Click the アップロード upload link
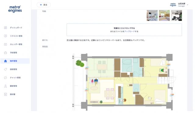This screenshot has height=113, width=195. click(129, 32)
